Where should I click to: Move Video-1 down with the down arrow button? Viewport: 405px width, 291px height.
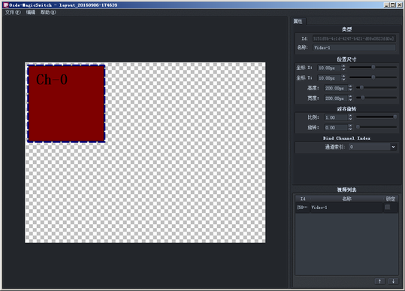[x=393, y=281]
